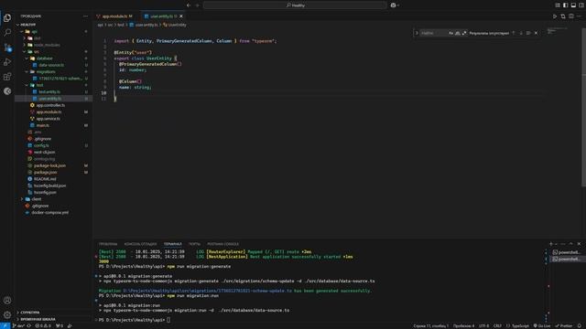Click the Run file play icon
586x329 pixels.
[555, 16]
